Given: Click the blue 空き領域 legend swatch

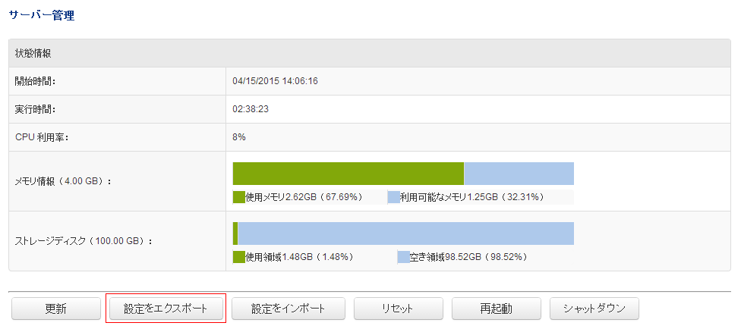Looking at the screenshot, I should point(403,257).
